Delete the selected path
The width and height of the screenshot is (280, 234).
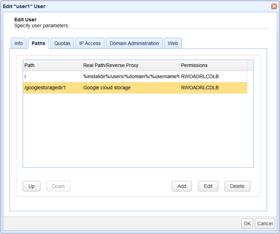pos(237,186)
